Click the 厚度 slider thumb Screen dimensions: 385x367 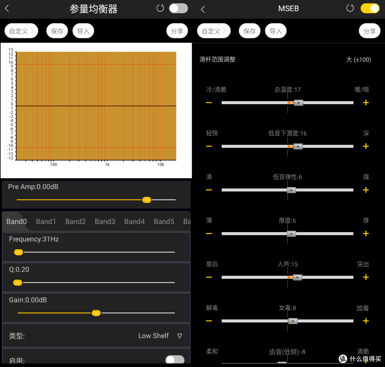[x=292, y=234]
